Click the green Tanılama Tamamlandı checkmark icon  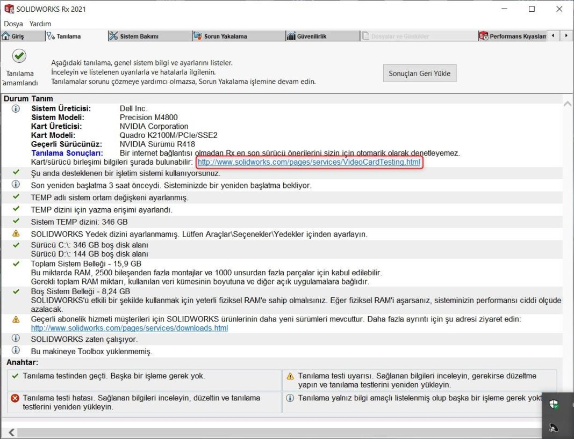[x=19, y=55]
